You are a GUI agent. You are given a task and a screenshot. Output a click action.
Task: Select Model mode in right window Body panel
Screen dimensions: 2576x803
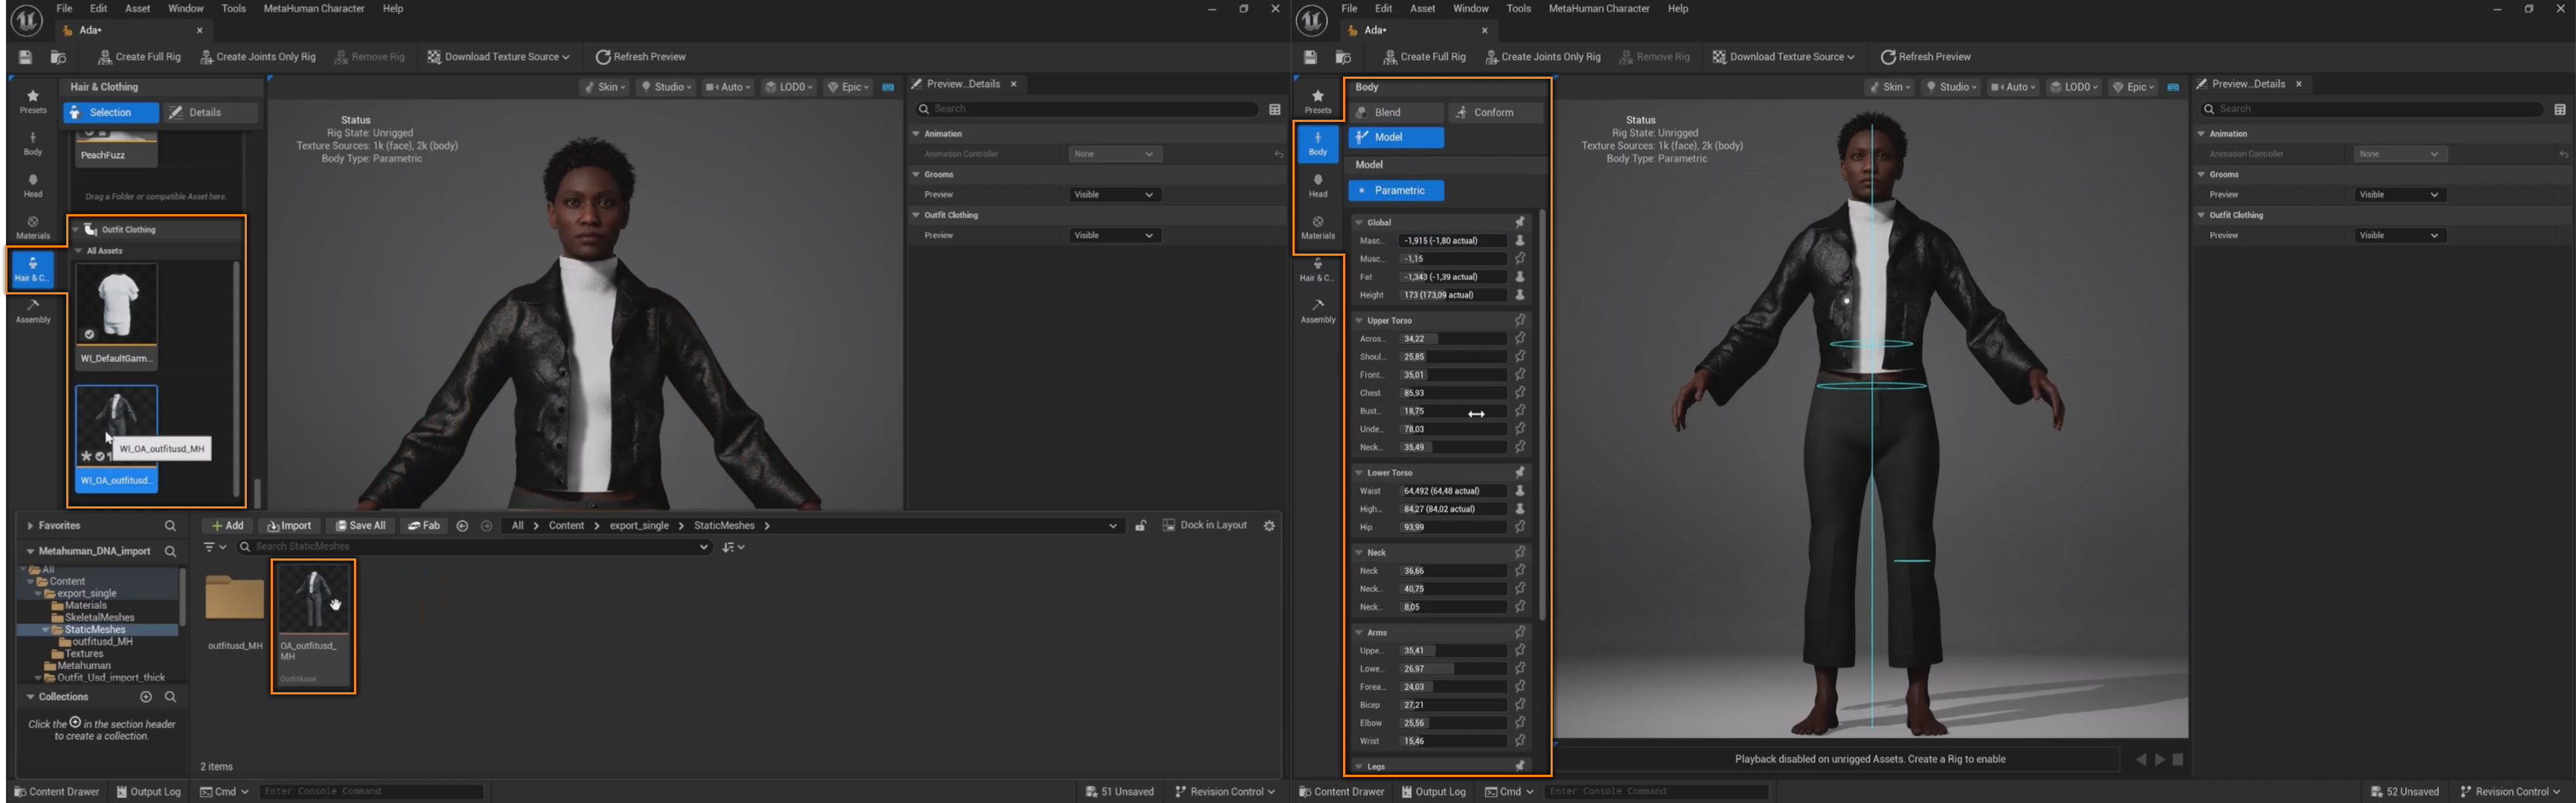(x=1396, y=137)
